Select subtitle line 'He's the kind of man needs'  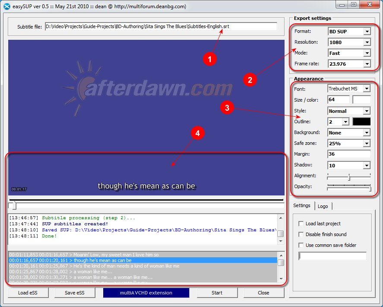point(143,266)
